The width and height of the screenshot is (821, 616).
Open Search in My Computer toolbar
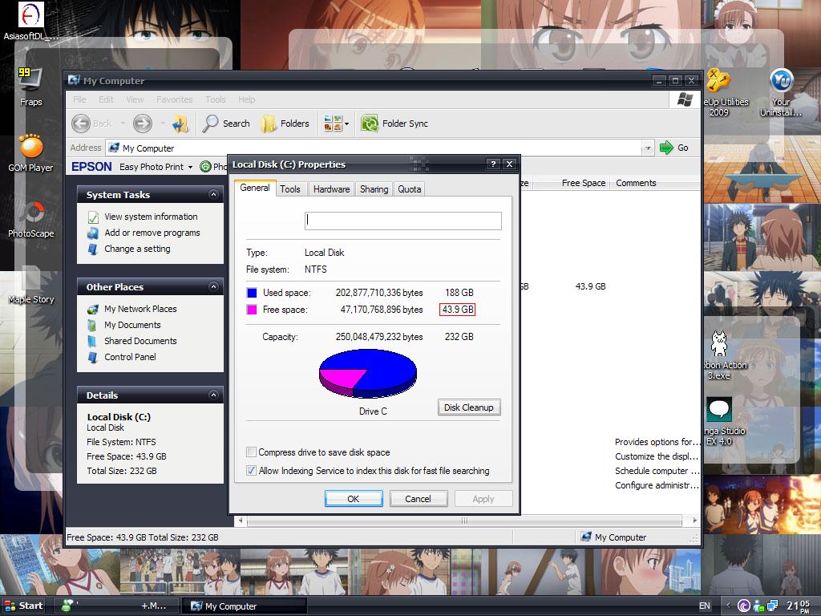[x=226, y=124]
